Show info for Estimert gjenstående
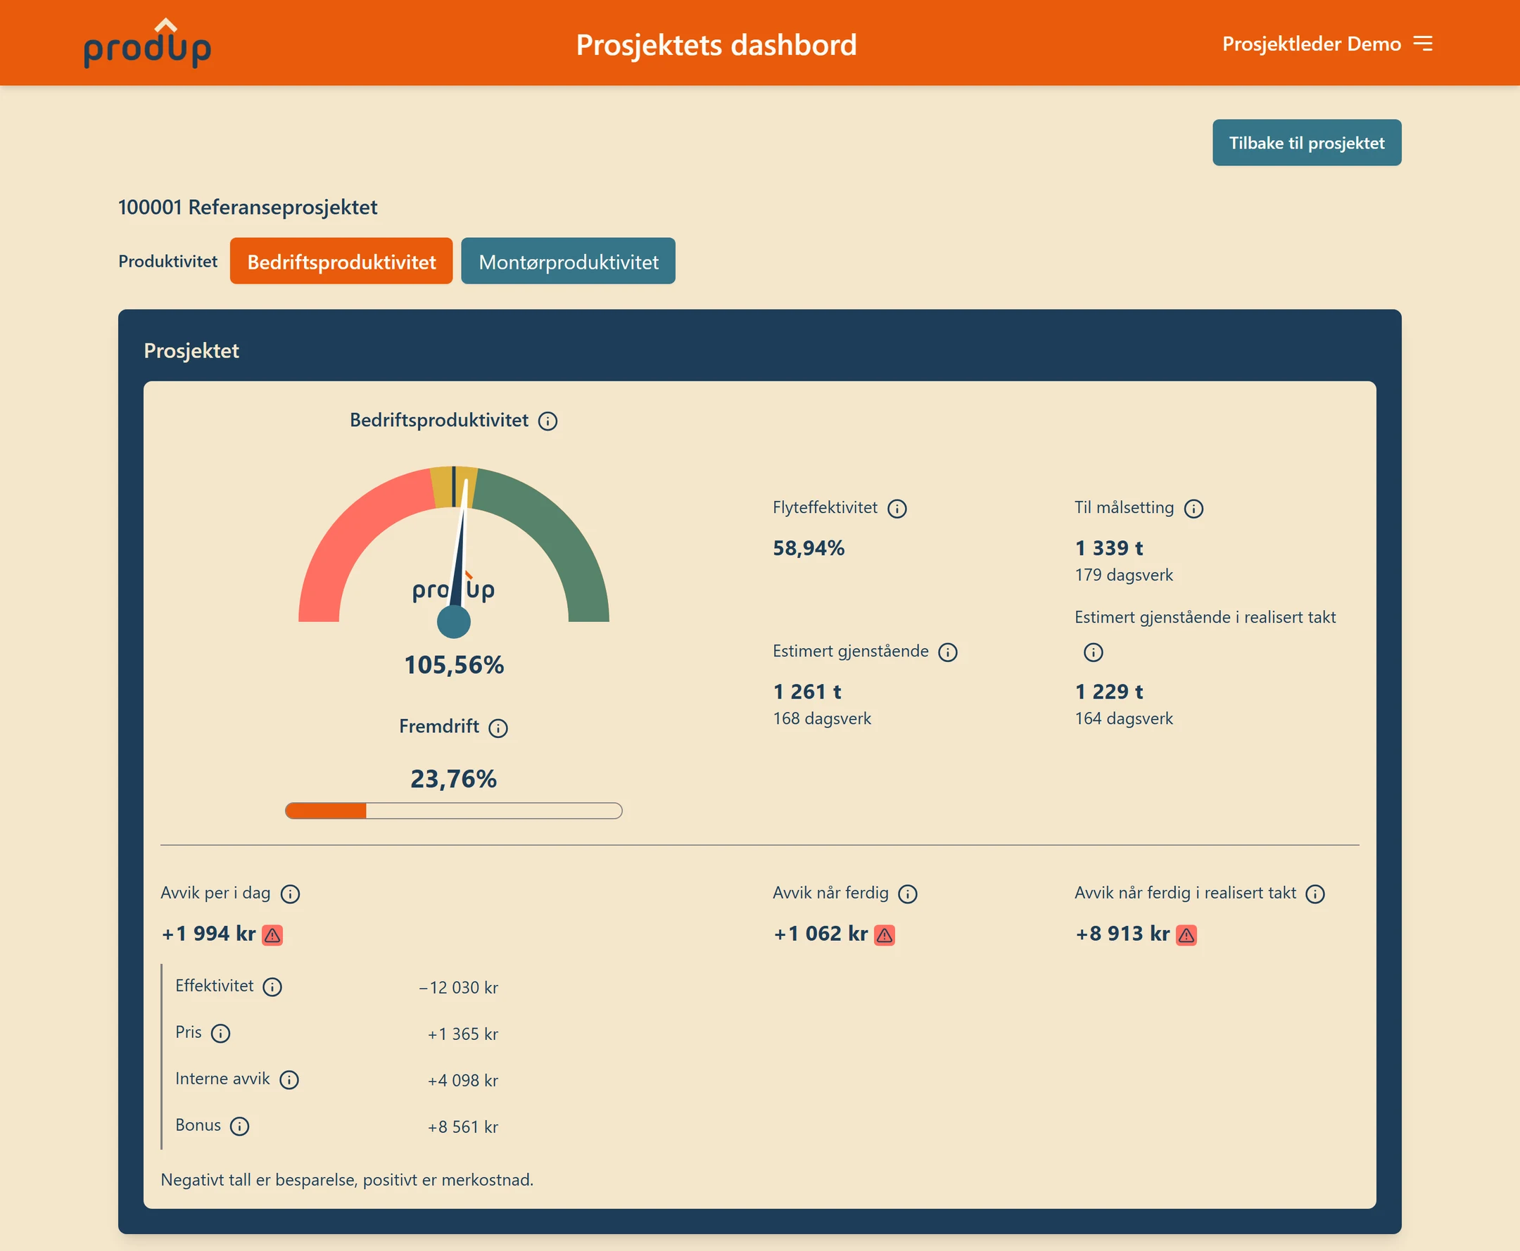Image resolution: width=1520 pixels, height=1251 pixels. (948, 652)
